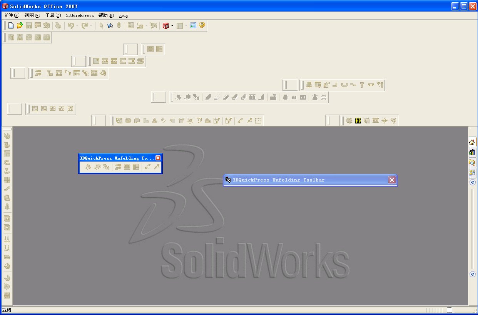Viewport: 478px width, 315px height.
Task: Open the 3DQuickPress menu
Action: (80, 15)
